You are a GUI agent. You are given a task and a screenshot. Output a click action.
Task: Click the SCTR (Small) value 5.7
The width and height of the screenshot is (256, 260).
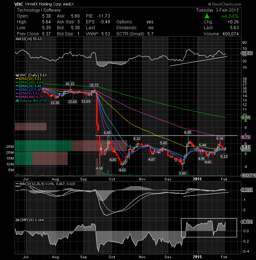[150, 34]
